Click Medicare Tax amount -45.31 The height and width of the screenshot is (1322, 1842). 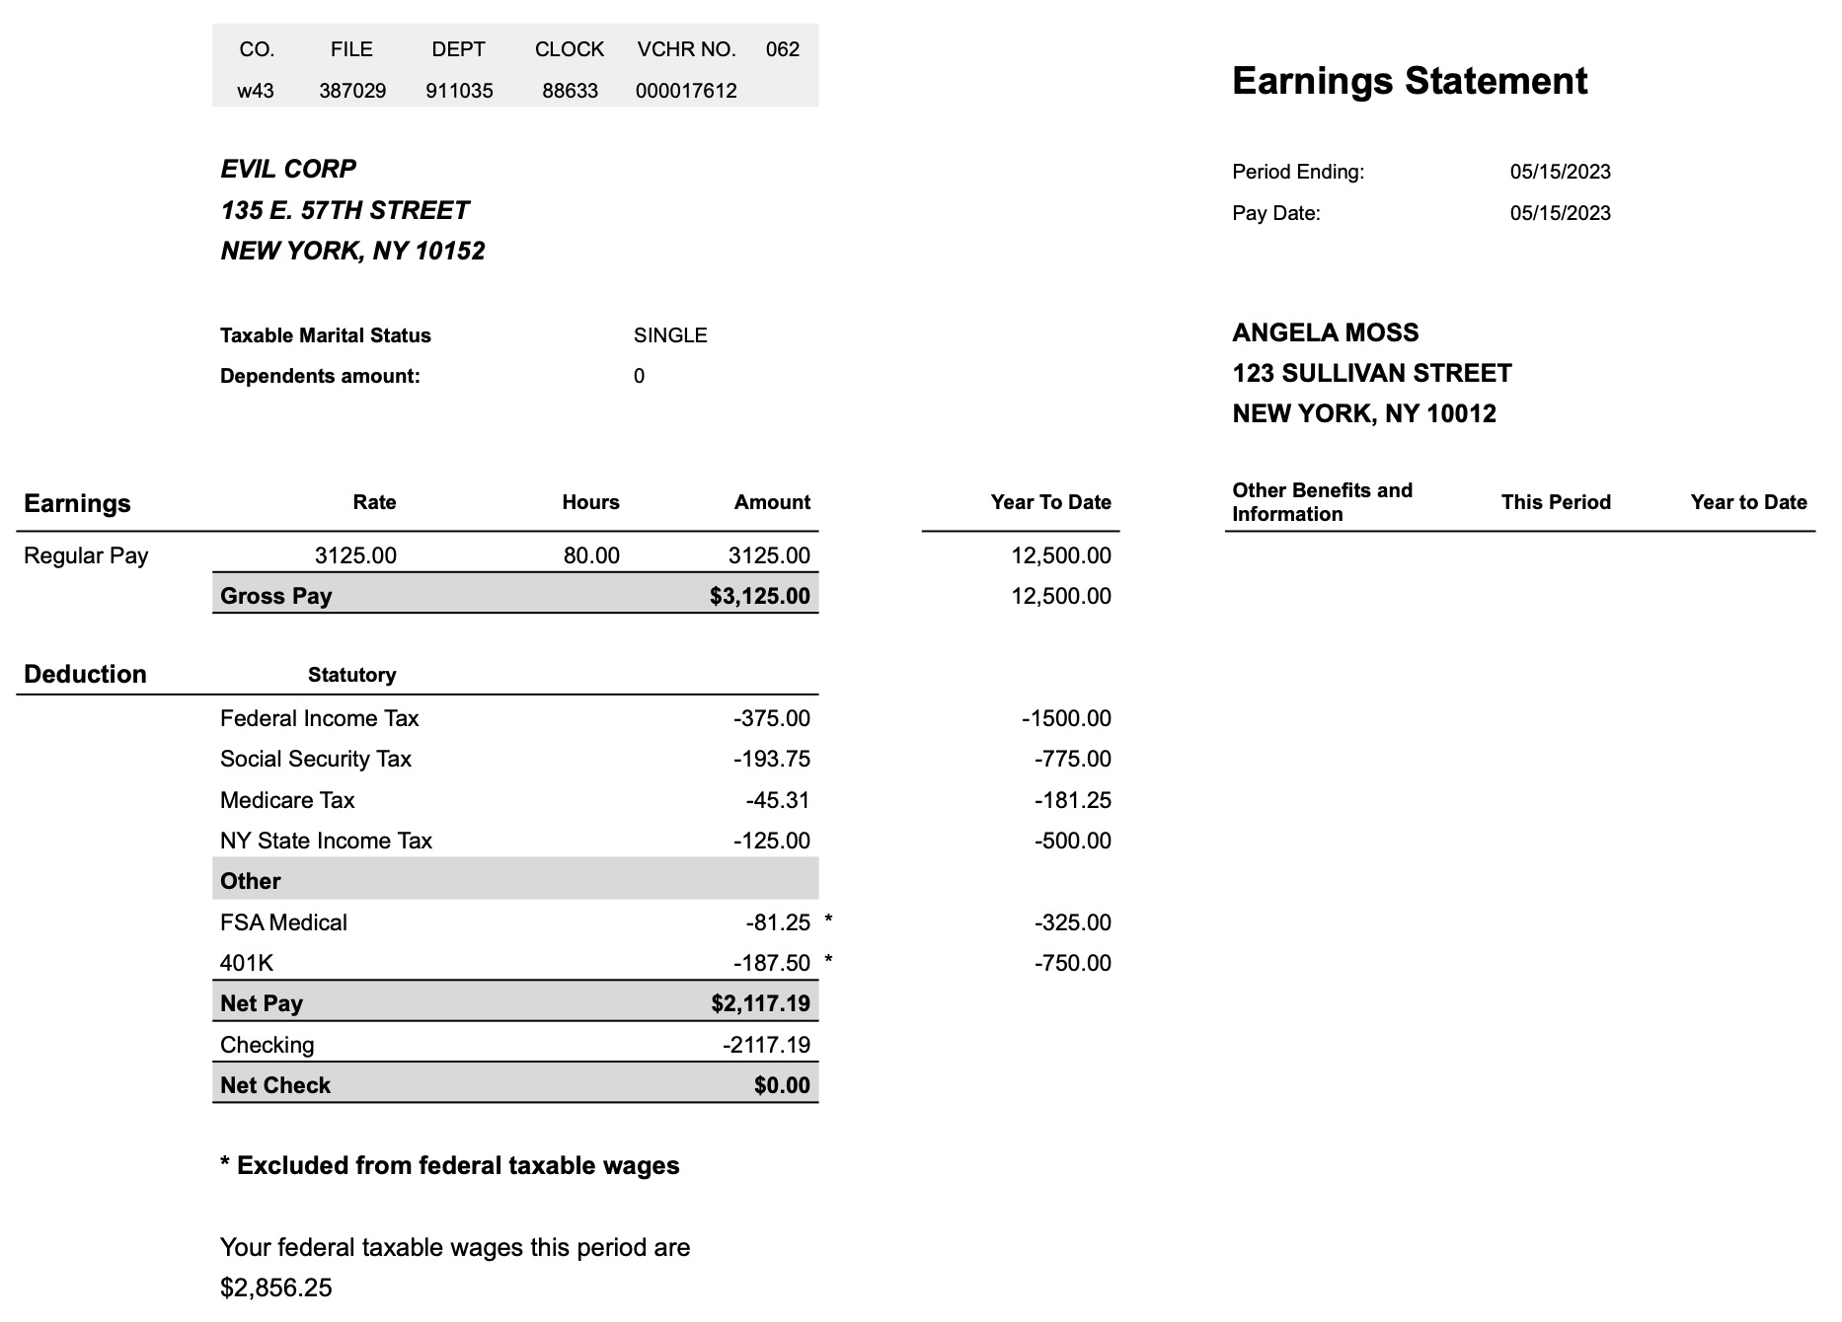point(777,800)
